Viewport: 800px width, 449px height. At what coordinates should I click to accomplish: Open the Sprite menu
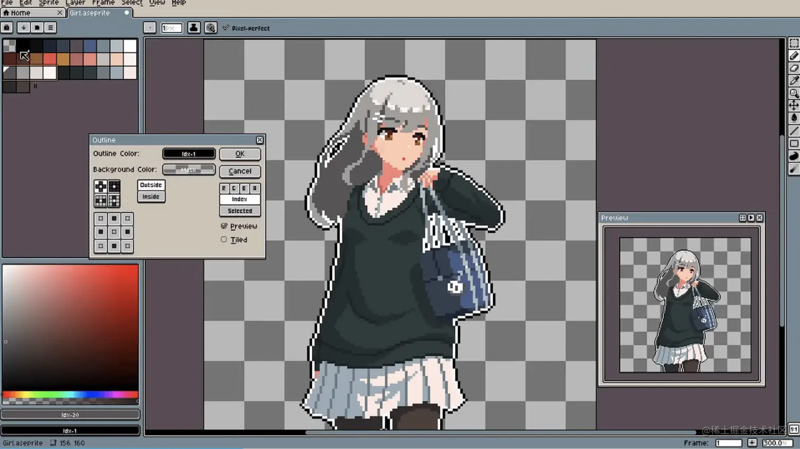[x=49, y=3]
